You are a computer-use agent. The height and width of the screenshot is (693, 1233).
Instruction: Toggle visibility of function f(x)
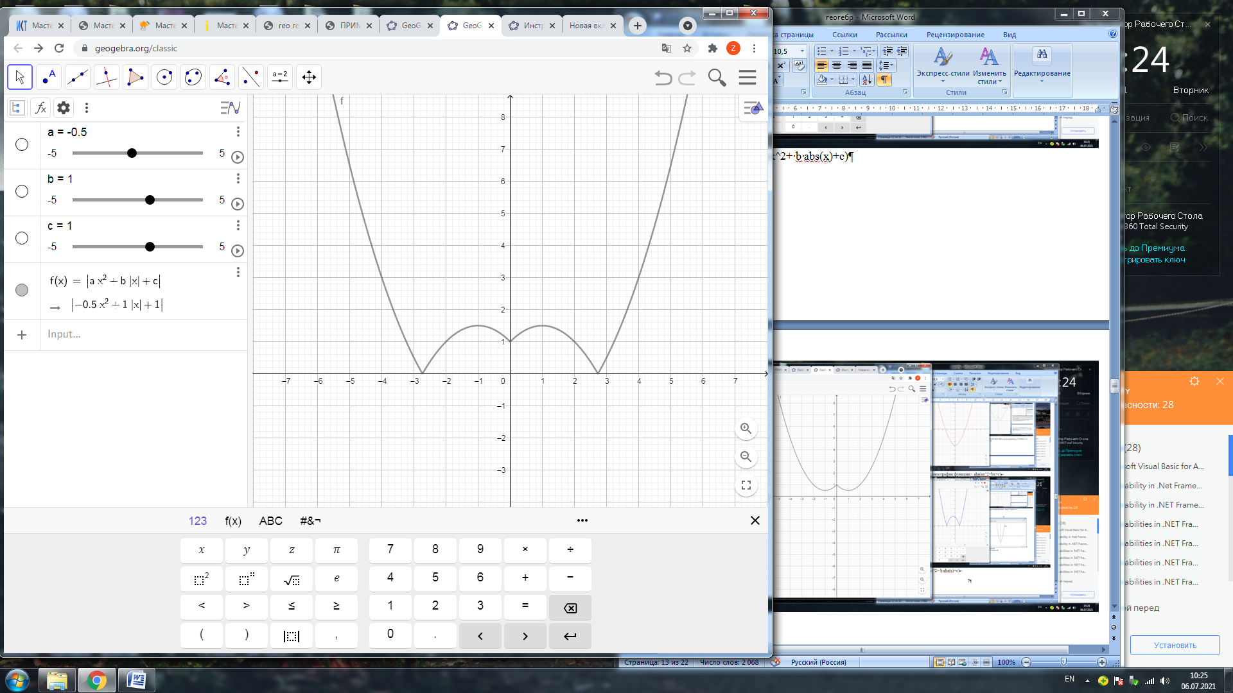click(x=22, y=290)
